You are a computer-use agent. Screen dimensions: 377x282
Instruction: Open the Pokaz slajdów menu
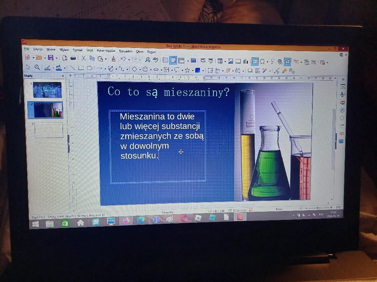[106, 50]
